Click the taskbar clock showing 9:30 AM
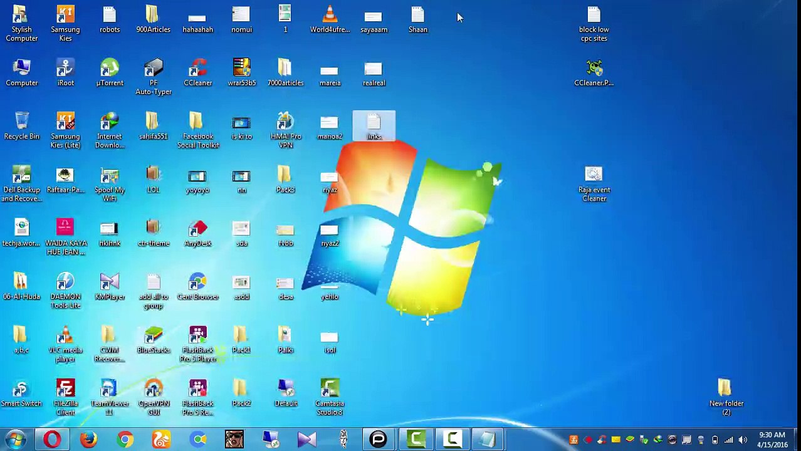The width and height of the screenshot is (801, 451). [x=772, y=440]
